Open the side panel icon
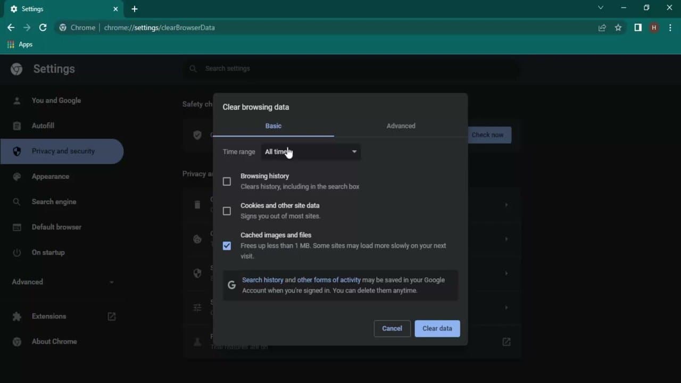This screenshot has height=383, width=681. (637, 28)
